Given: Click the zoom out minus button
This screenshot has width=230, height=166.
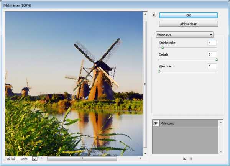Looking at the screenshot, I should click(8, 158).
